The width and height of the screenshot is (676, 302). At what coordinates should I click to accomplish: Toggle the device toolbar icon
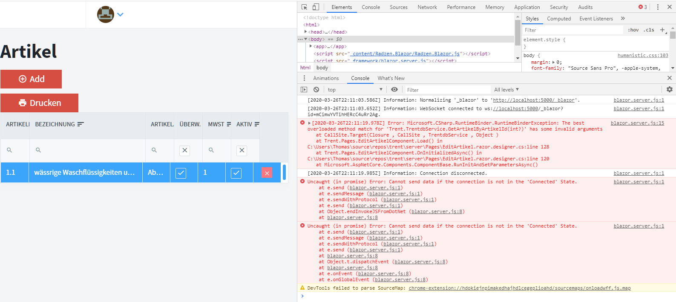coord(316,7)
